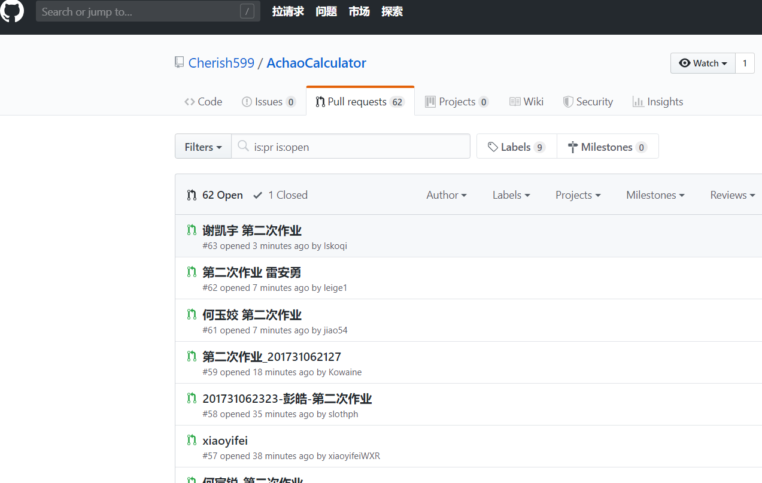Click the magnifier icon in filter box
Image resolution: width=762 pixels, height=483 pixels.
point(243,146)
